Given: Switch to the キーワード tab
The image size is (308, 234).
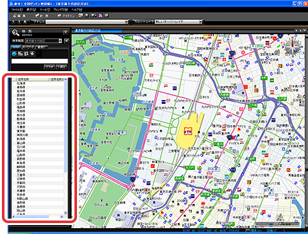Looking at the screenshot, I should tap(28, 47).
